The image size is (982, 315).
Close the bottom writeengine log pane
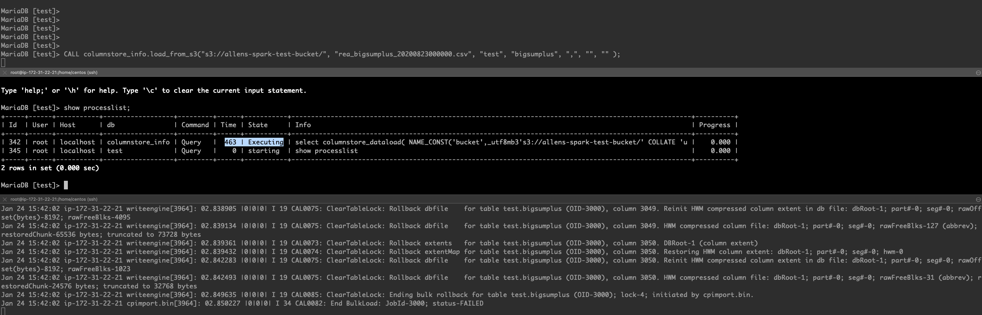coord(5,199)
